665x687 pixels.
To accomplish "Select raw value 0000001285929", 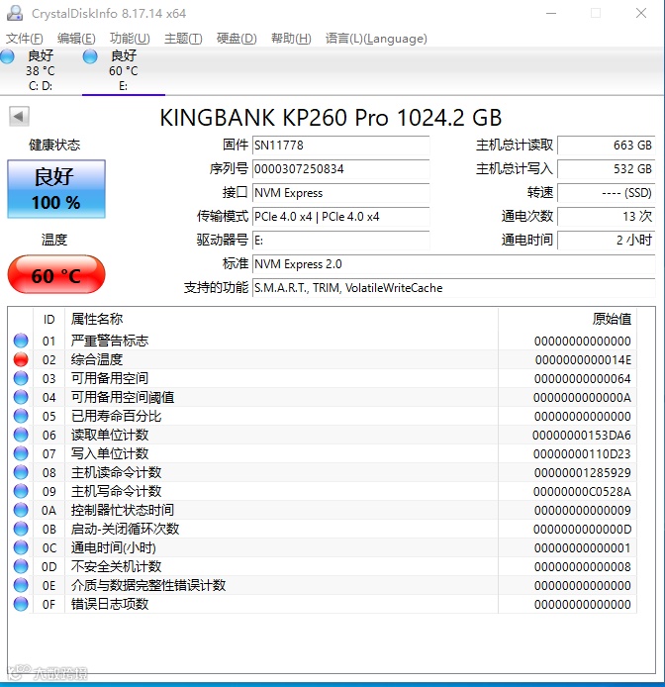I will point(583,473).
